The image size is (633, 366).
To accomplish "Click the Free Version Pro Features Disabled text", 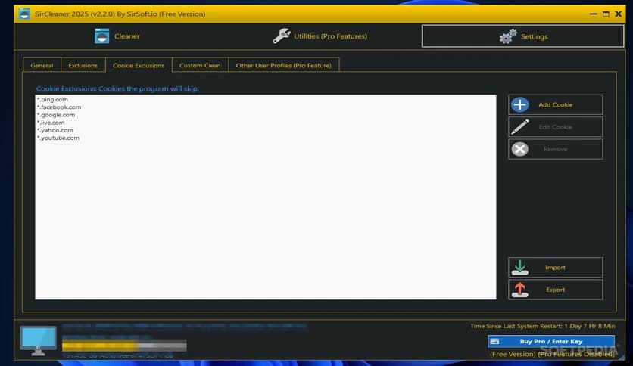I will [x=552, y=354].
